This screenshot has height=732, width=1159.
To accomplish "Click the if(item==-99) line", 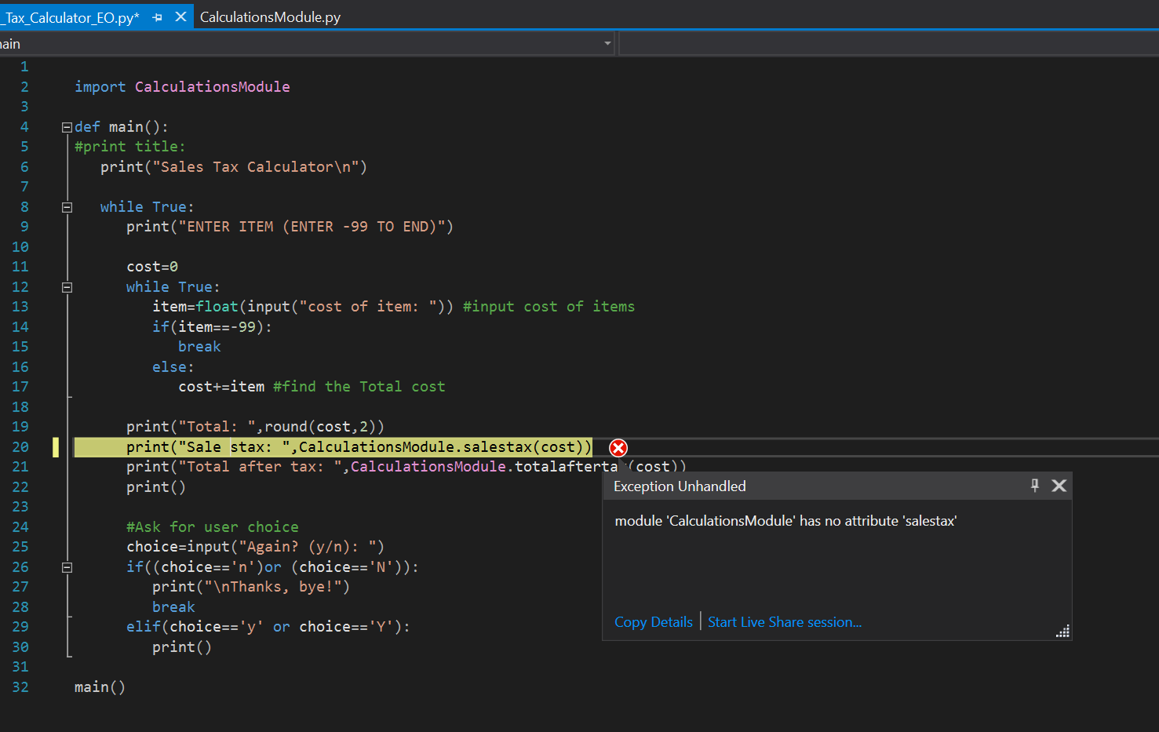I will click(x=212, y=327).
